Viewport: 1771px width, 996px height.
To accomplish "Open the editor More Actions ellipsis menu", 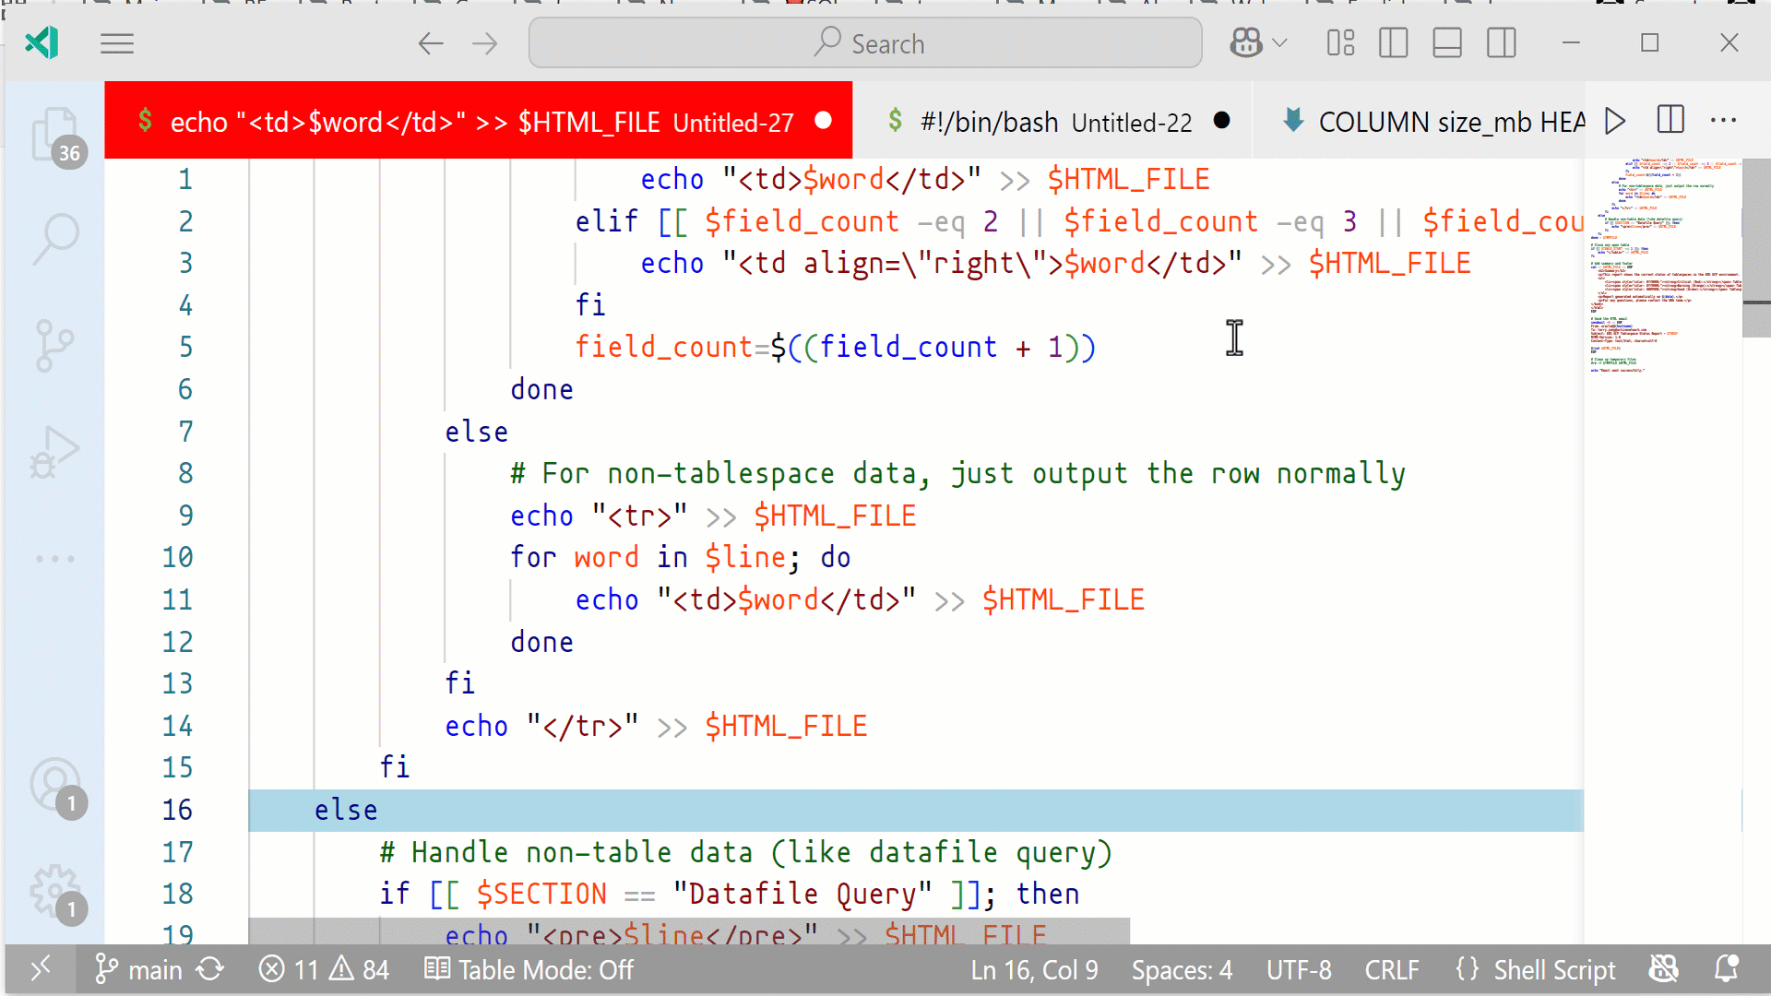I will click(x=1723, y=121).
